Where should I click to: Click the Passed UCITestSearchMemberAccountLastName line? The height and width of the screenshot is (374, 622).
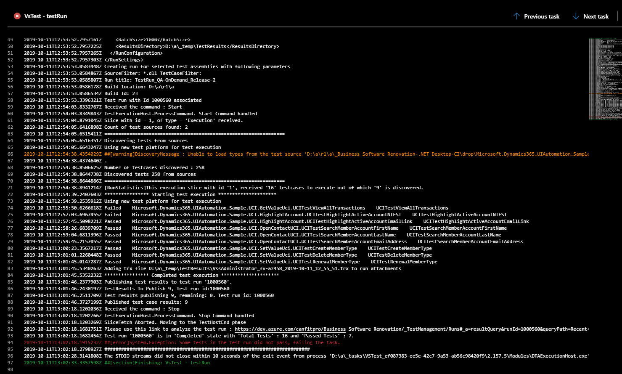tap(262, 235)
